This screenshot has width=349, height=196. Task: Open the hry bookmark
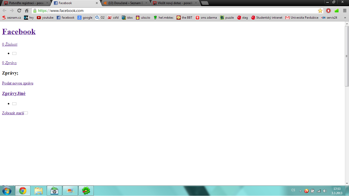tap(29, 18)
